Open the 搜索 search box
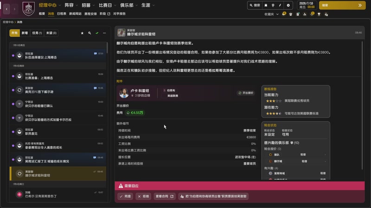 (255, 5)
